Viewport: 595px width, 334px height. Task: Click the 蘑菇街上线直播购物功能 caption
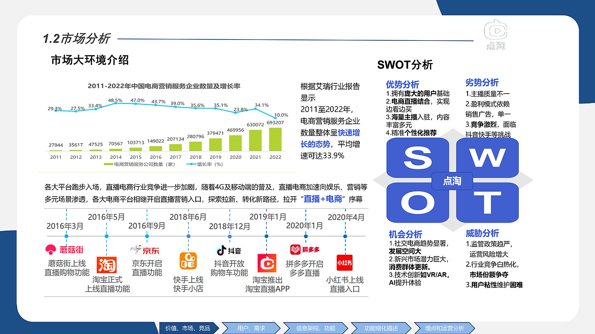click(x=67, y=268)
